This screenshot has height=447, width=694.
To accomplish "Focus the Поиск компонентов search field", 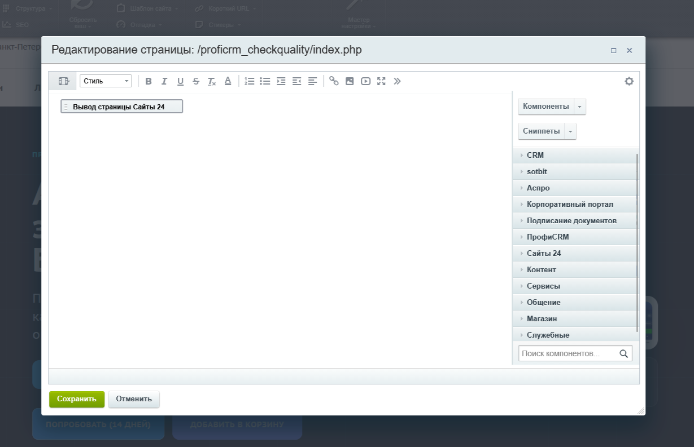I will tap(569, 353).
